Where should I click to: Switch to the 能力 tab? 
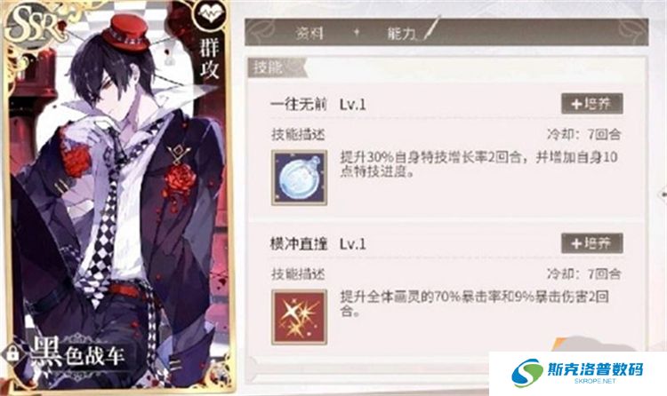[401, 33]
